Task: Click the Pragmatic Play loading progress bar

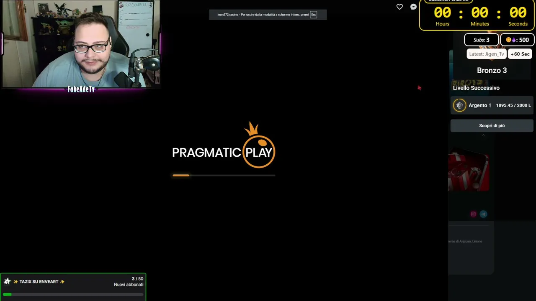Action: (x=224, y=176)
